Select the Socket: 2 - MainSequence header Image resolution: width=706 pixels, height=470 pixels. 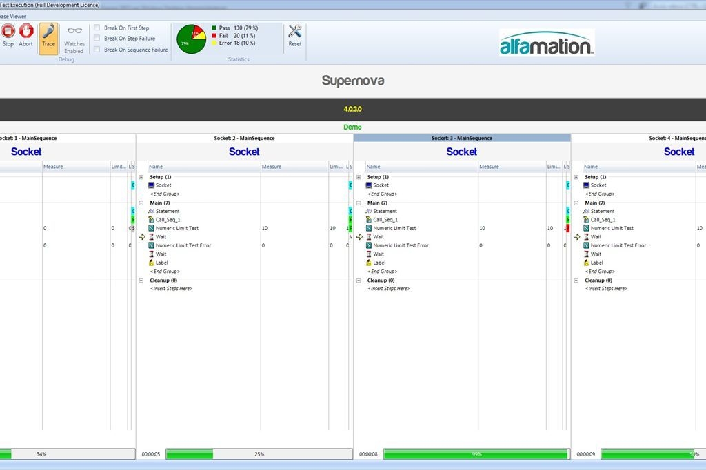coord(244,138)
